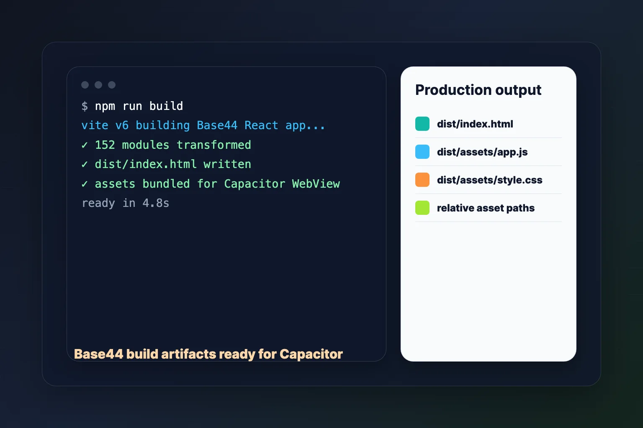Click the vite v6 building Base44 React app line
The height and width of the screenshot is (428, 643).
point(203,125)
